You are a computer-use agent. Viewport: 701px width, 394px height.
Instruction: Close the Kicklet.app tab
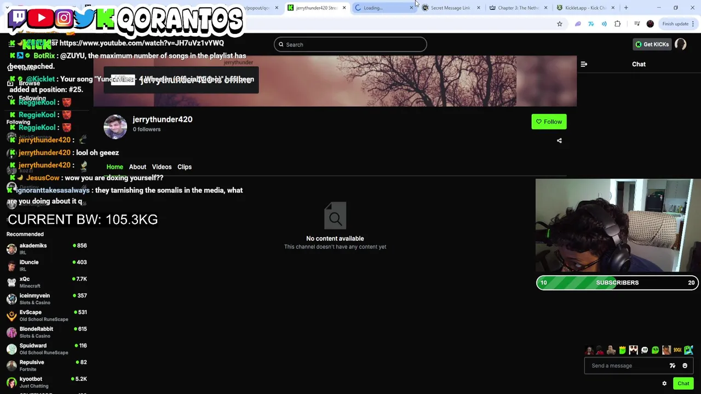pos(613,8)
